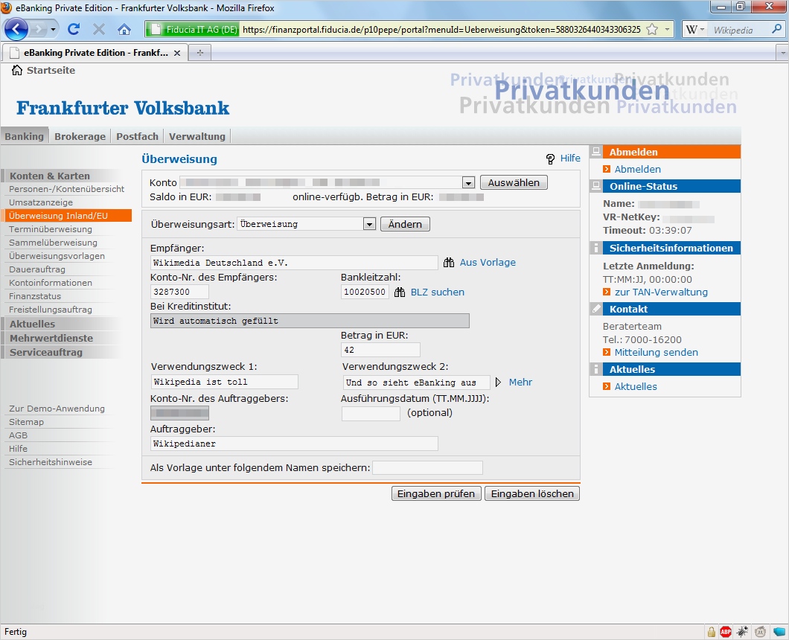Click the bug icon in the status bar

pyautogui.click(x=742, y=631)
